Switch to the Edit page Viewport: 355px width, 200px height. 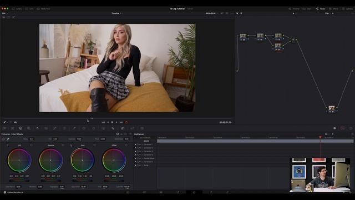161,192
